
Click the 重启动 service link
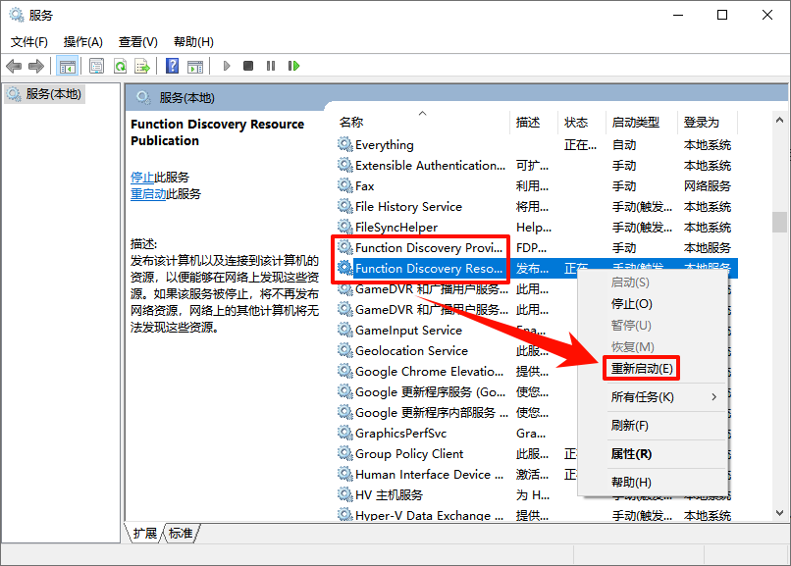(148, 194)
